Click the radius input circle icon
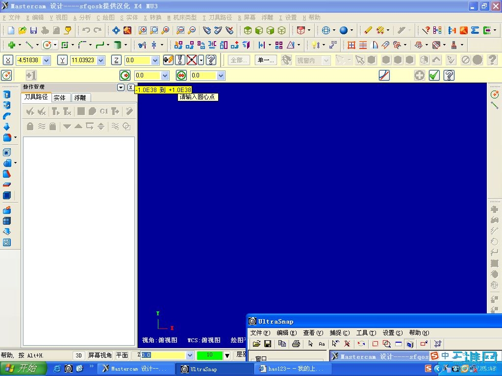 [125, 75]
